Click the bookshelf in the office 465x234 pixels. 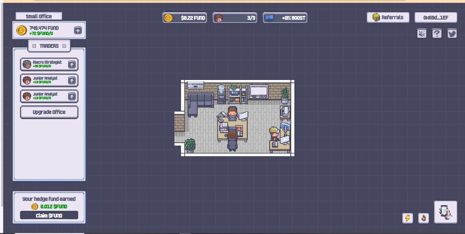click(x=238, y=95)
